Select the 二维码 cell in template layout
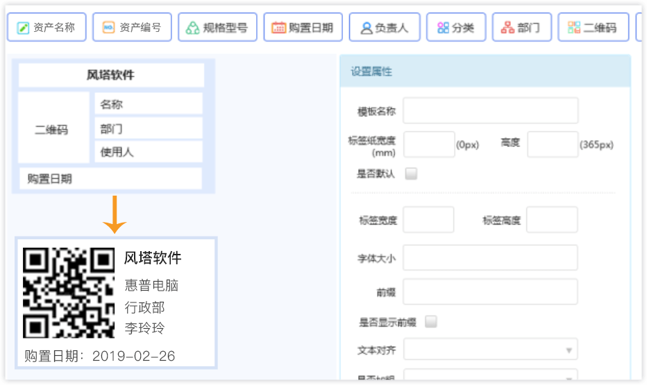The height and width of the screenshot is (385, 647). [x=52, y=130]
